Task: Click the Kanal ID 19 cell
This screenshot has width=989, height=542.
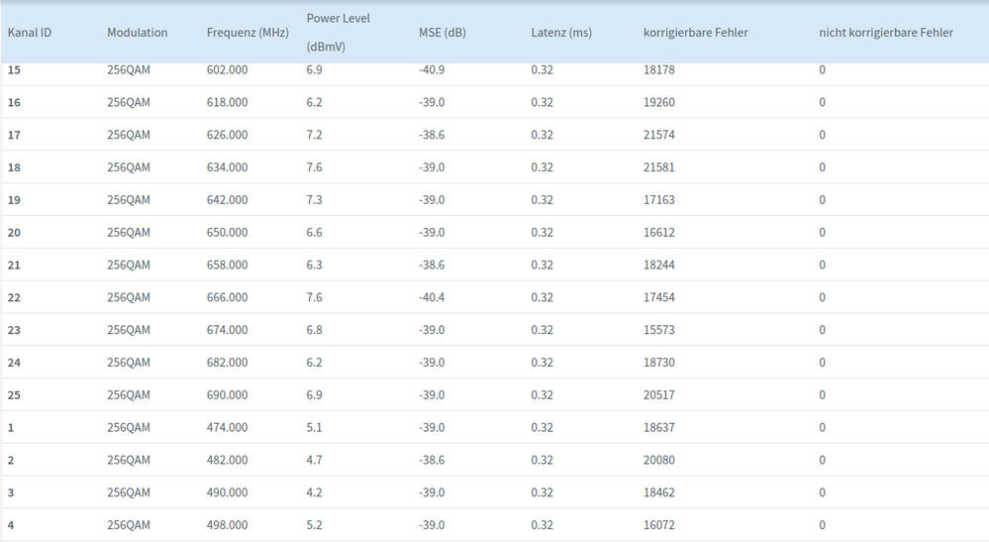Action: pyautogui.click(x=14, y=200)
